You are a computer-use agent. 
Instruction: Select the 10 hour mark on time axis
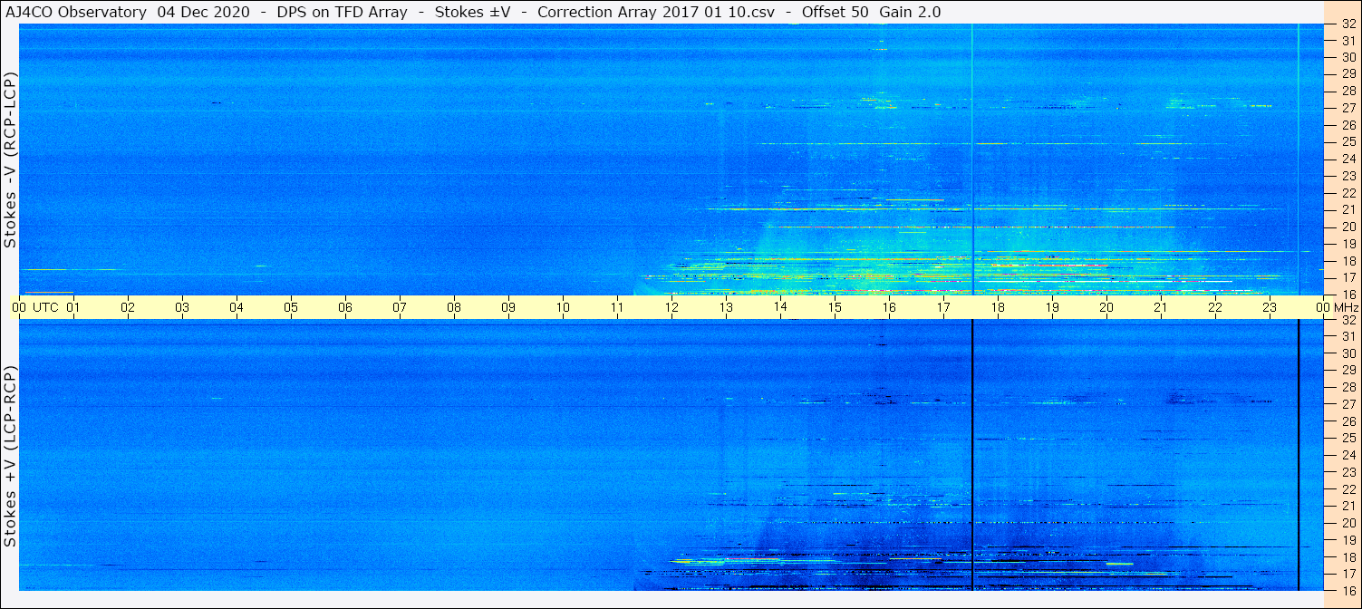coord(563,307)
